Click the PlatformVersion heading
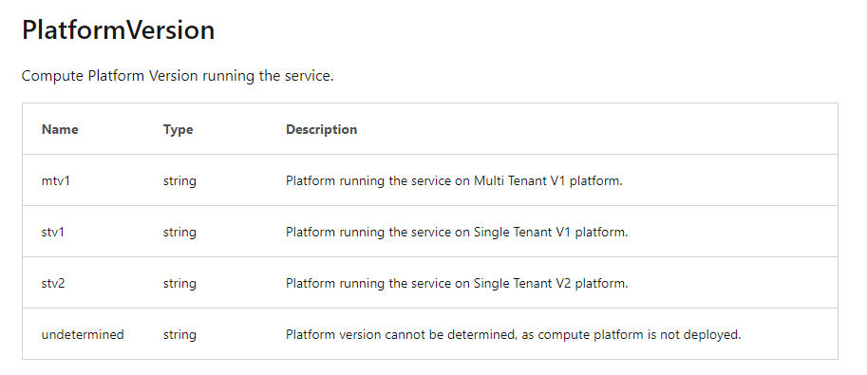867x375 pixels. click(119, 29)
